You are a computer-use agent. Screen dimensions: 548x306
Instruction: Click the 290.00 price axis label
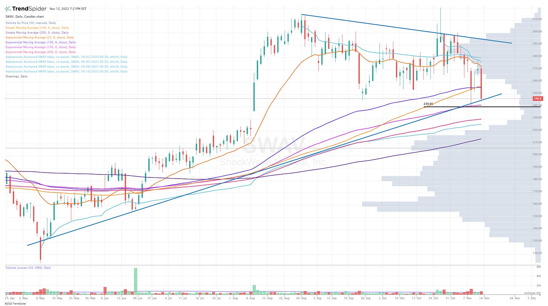click(x=537, y=44)
